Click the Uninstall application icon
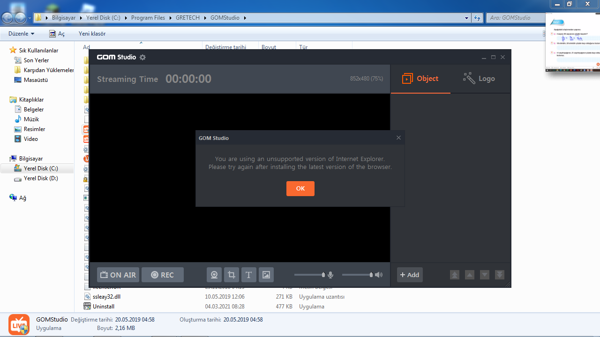The width and height of the screenshot is (600, 337). 87,307
